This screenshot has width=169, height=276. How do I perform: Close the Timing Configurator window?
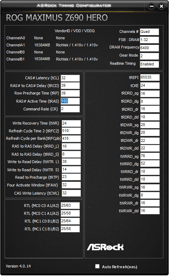161,6
